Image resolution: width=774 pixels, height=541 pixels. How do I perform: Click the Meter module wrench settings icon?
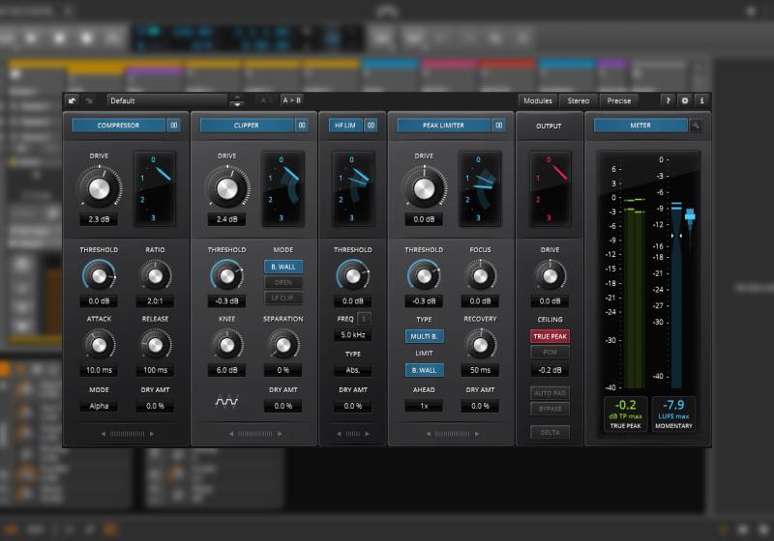pos(695,126)
